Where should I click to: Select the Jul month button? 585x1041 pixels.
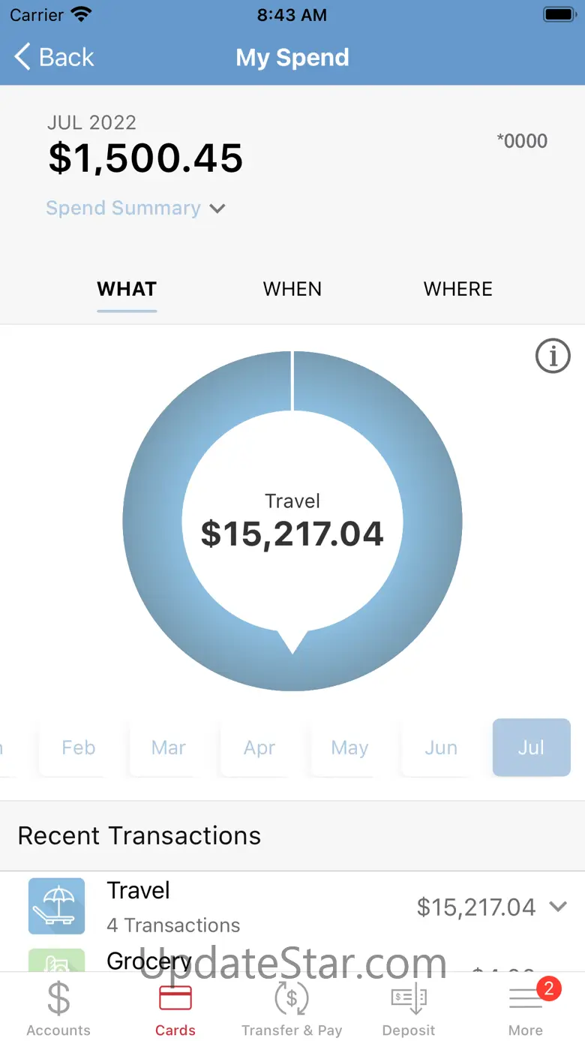click(x=532, y=748)
